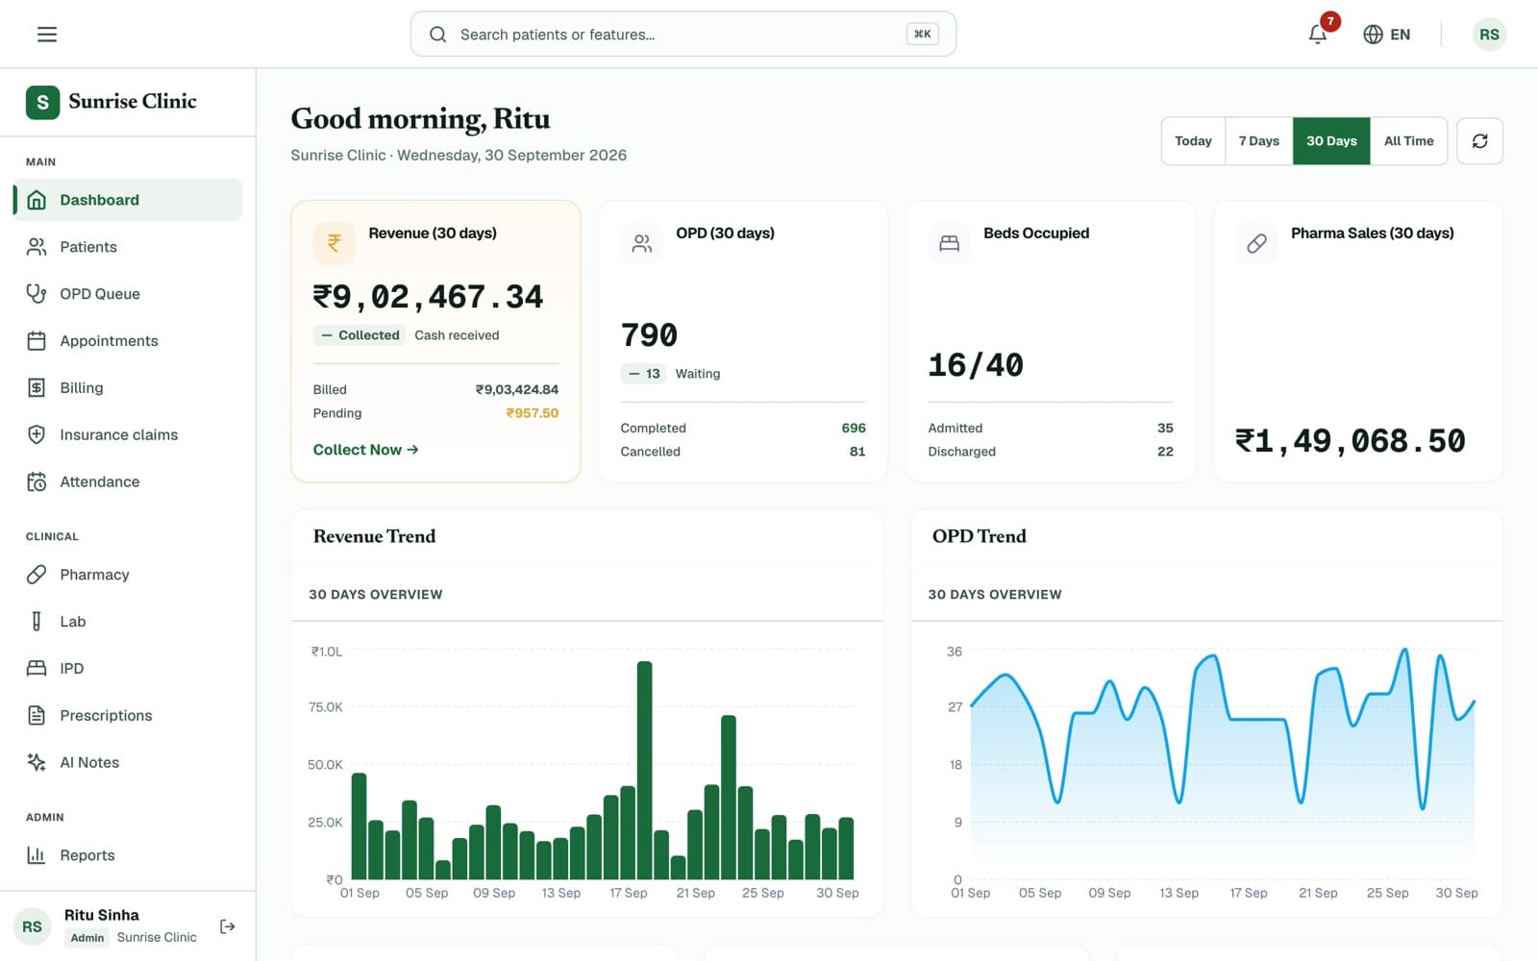The height and width of the screenshot is (961, 1538).
Task: Open the hamburger menu icon
Action: [x=47, y=35]
